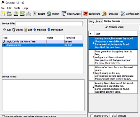Move the selected item up

40,30
